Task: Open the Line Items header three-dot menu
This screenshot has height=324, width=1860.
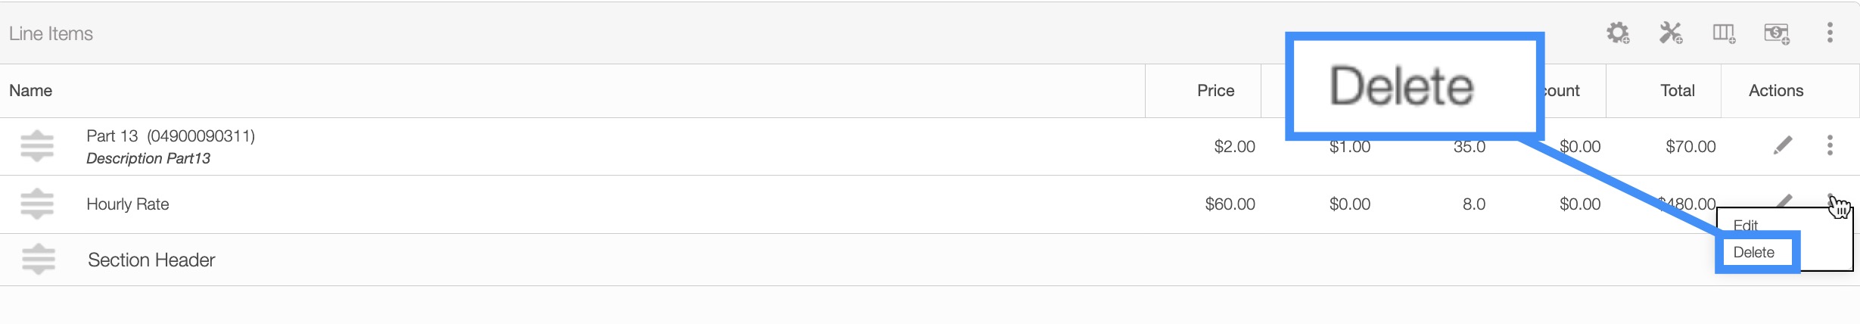Action: point(1830,33)
